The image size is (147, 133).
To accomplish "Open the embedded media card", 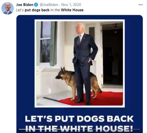I will point(79,74).
